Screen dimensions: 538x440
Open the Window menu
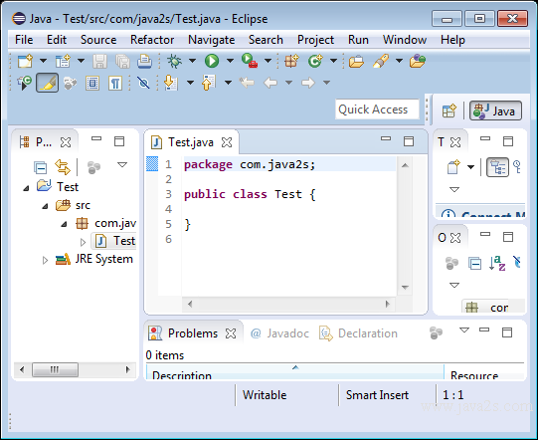coord(405,40)
